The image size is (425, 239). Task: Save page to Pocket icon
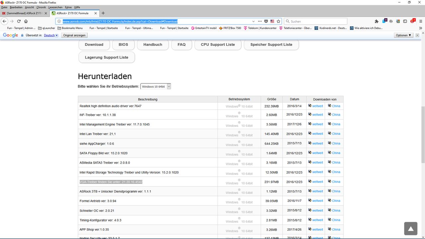pos(266,21)
